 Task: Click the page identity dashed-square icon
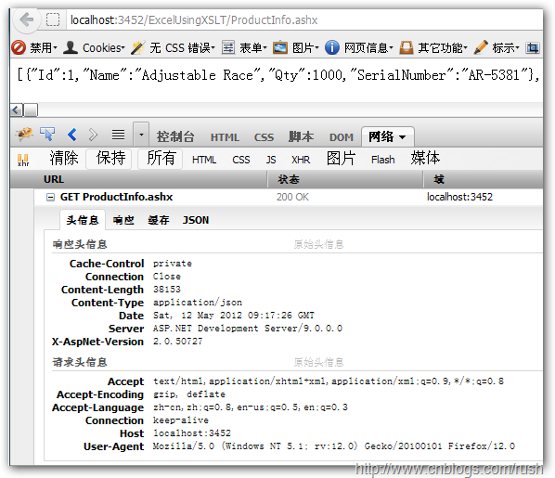(x=53, y=19)
